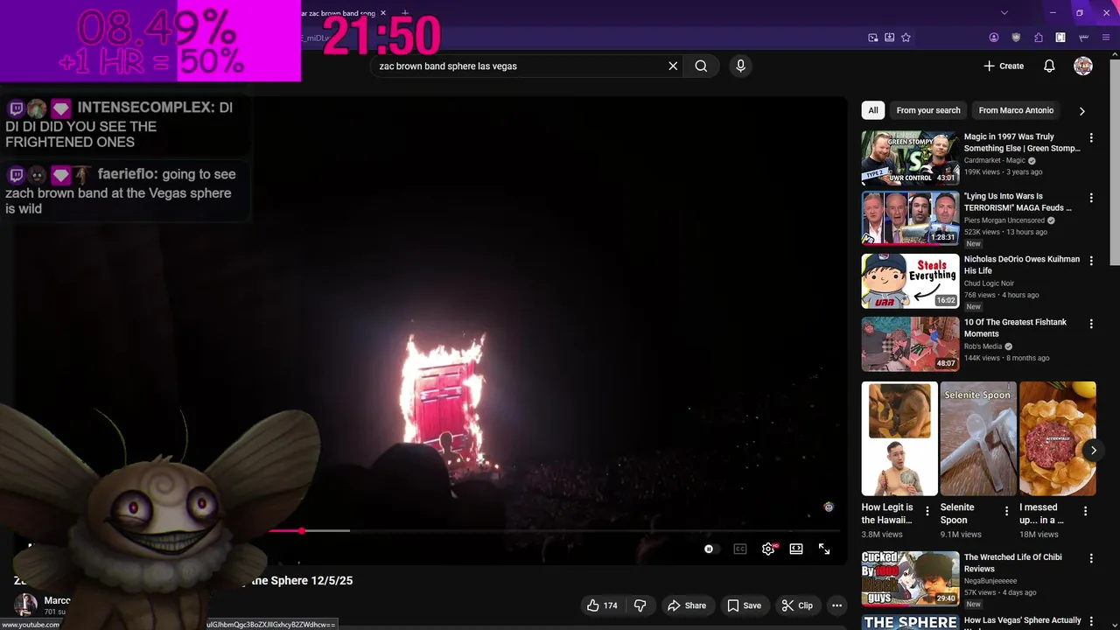Open the Extensions puzzle icon
This screenshot has width=1120, height=630.
[x=1039, y=38]
